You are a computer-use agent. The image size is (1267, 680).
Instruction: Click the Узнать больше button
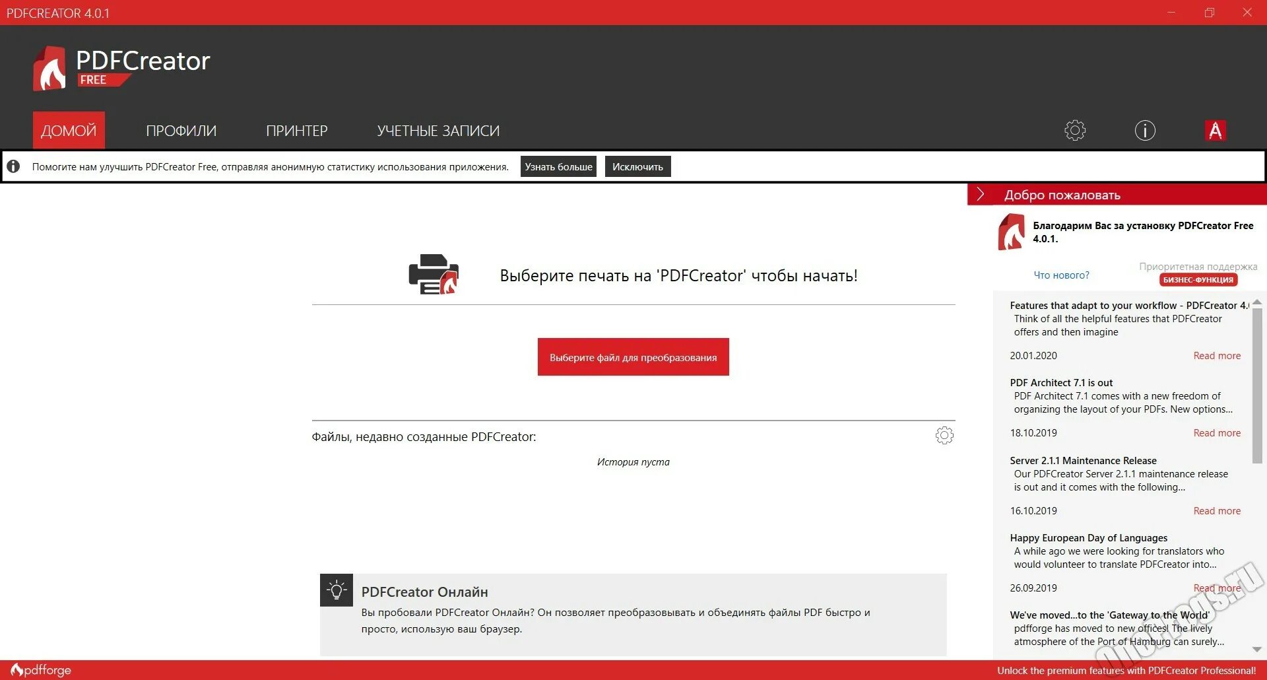[x=558, y=166]
